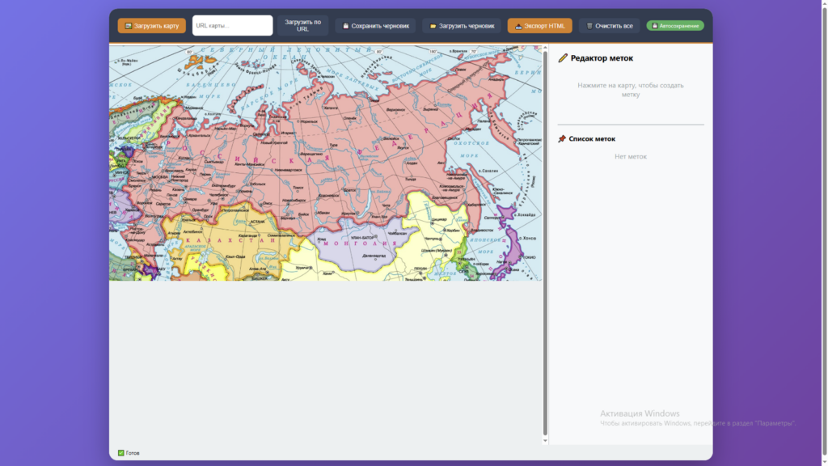Image resolution: width=828 pixels, height=466 pixels.
Task: Click the picture icon on Загрузить карту
Action: click(129, 26)
